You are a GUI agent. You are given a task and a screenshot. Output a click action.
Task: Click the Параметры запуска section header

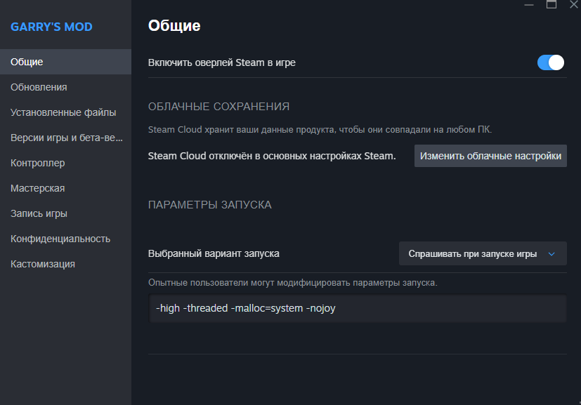tap(209, 205)
